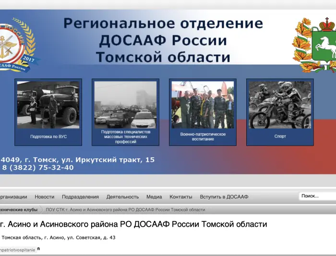
Task: Click the 8 (3822) 75-32-40 phone number
Action: (x=38, y=167)
